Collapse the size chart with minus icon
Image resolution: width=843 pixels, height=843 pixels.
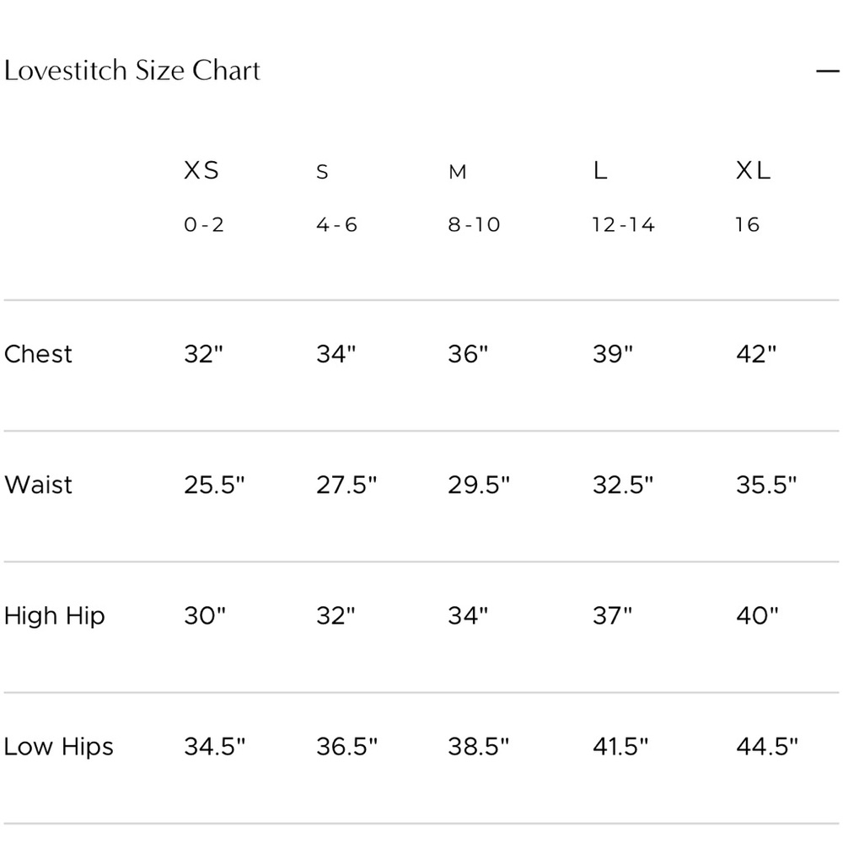(x=828, y=71)
